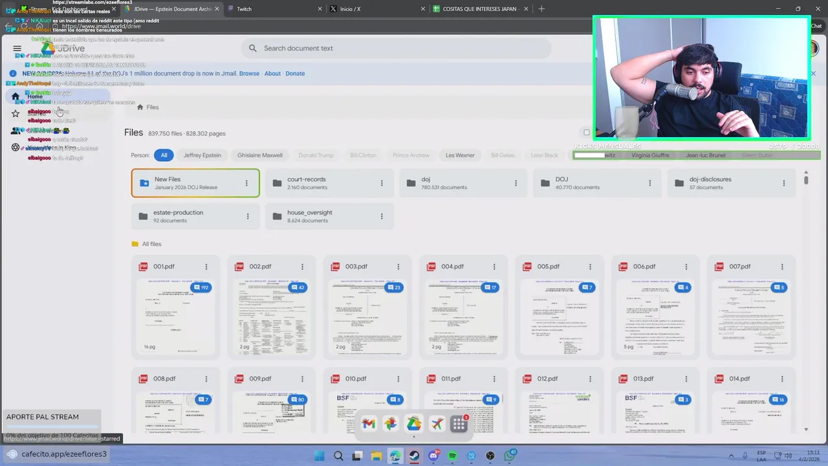Click the search magnifier icon

(253, 49)
